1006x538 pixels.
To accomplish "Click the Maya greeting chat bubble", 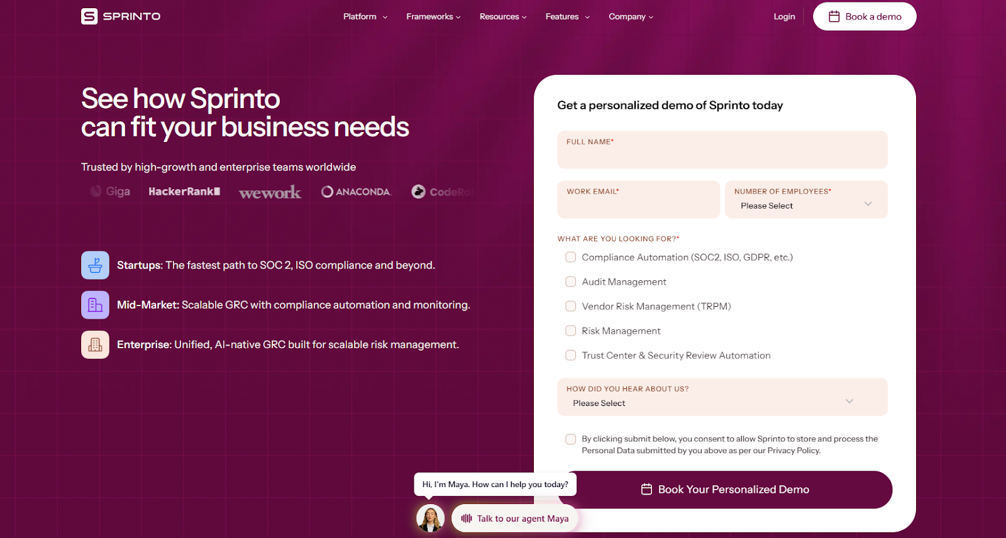I will [x=495, y=485].
